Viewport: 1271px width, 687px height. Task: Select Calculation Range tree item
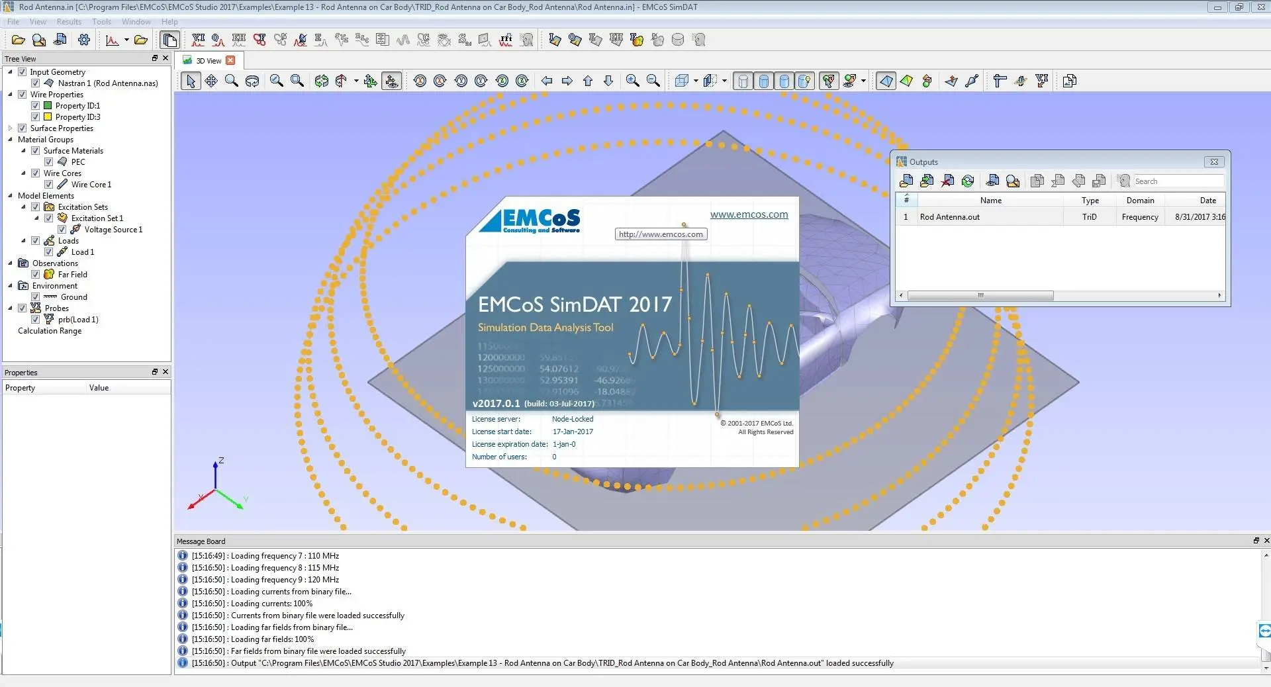pyautogui.click(x=50, y=330)
